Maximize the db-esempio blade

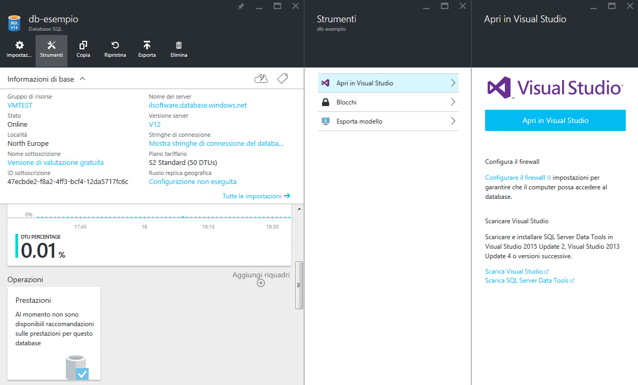(x=277, y=6)
